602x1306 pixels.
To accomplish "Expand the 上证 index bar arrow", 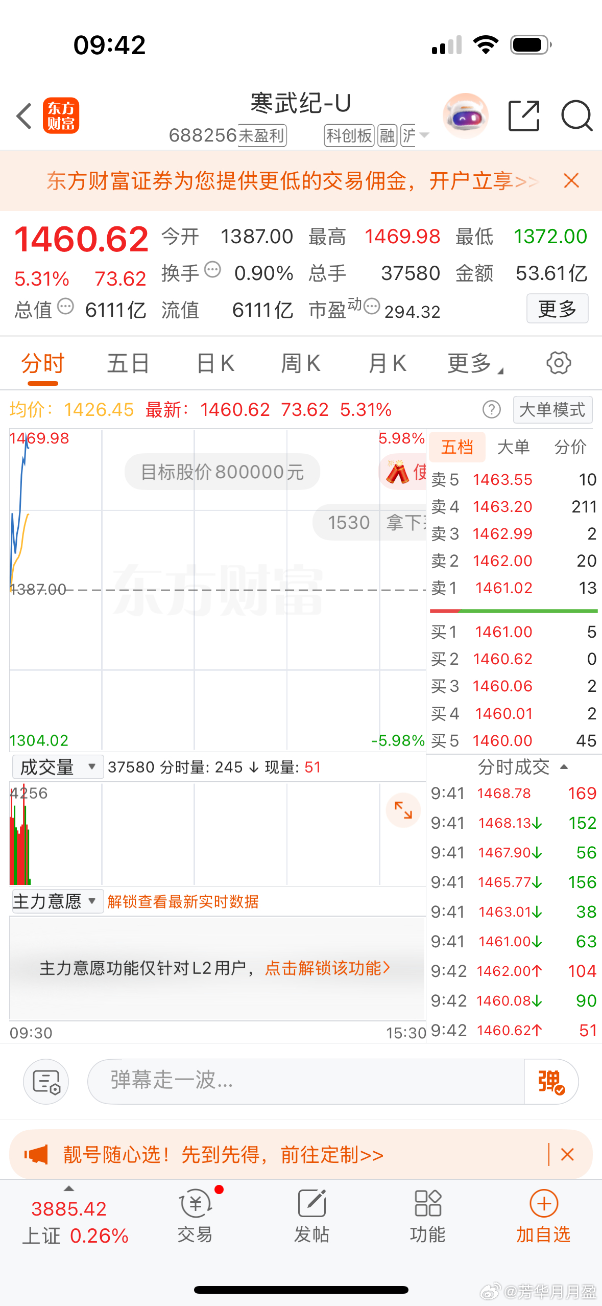I will point(68,1189).
